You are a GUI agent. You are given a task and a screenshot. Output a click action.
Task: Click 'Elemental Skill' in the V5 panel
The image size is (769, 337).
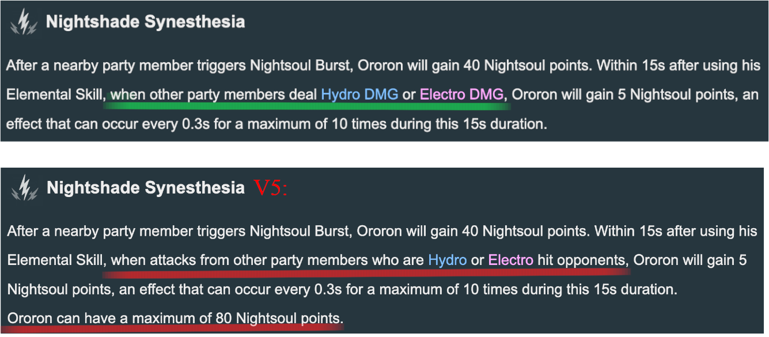(55, 260)
